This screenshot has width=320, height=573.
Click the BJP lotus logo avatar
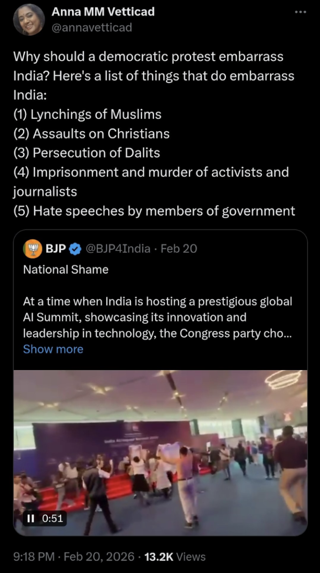pyautogui.click(x=33, y=248)
